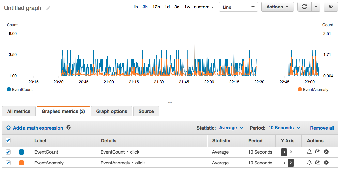Open the Line chart type dropdown
Screen dimensions: 340x170
pyautogui.click(x=238, y=7)
